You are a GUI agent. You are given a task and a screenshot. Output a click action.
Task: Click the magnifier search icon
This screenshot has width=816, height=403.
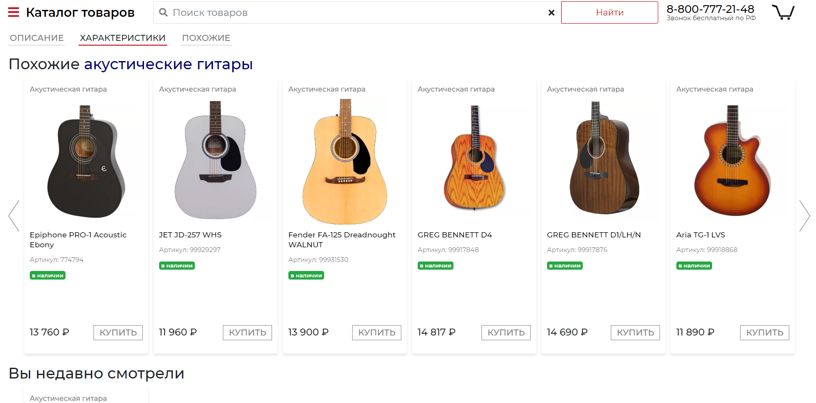163,12
